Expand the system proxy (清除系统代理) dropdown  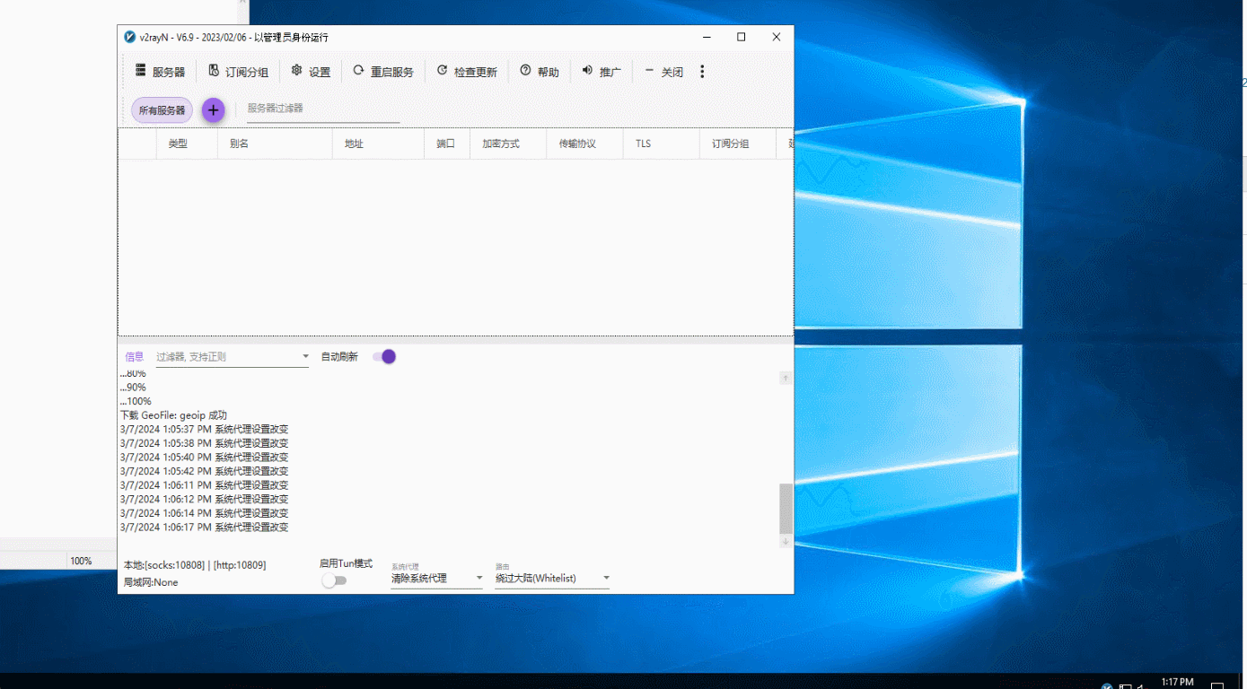coord(479,579)
